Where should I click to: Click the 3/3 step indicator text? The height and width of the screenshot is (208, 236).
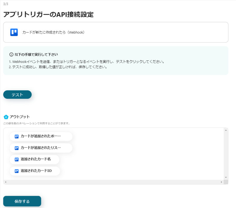pos(6,4)
